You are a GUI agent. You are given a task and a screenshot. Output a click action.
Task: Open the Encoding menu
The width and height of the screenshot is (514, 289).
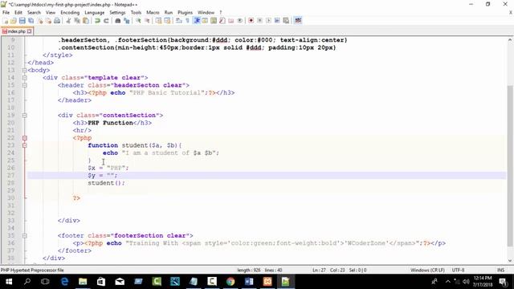click(70, 13)
